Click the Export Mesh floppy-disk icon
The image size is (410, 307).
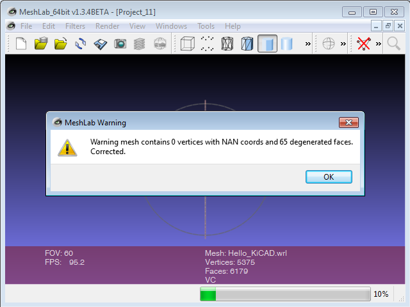(101, 44)
